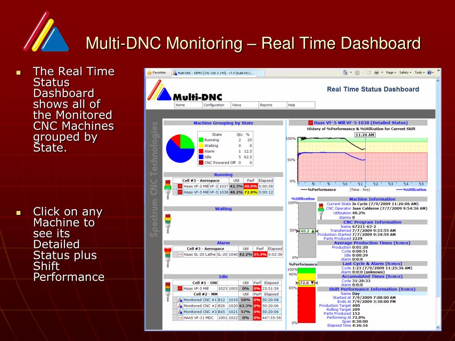The height and width of the screenshot is (341, 455).
Task: Click the Haas icon beside Haas VF-5 Mill 1038 row
Action: tap(180, 192)
